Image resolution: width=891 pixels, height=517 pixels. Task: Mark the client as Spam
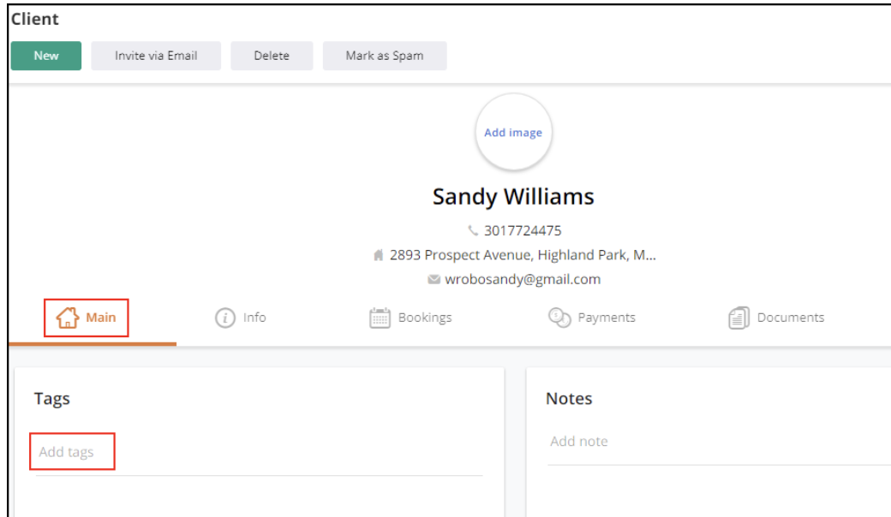tap(385, 56)
